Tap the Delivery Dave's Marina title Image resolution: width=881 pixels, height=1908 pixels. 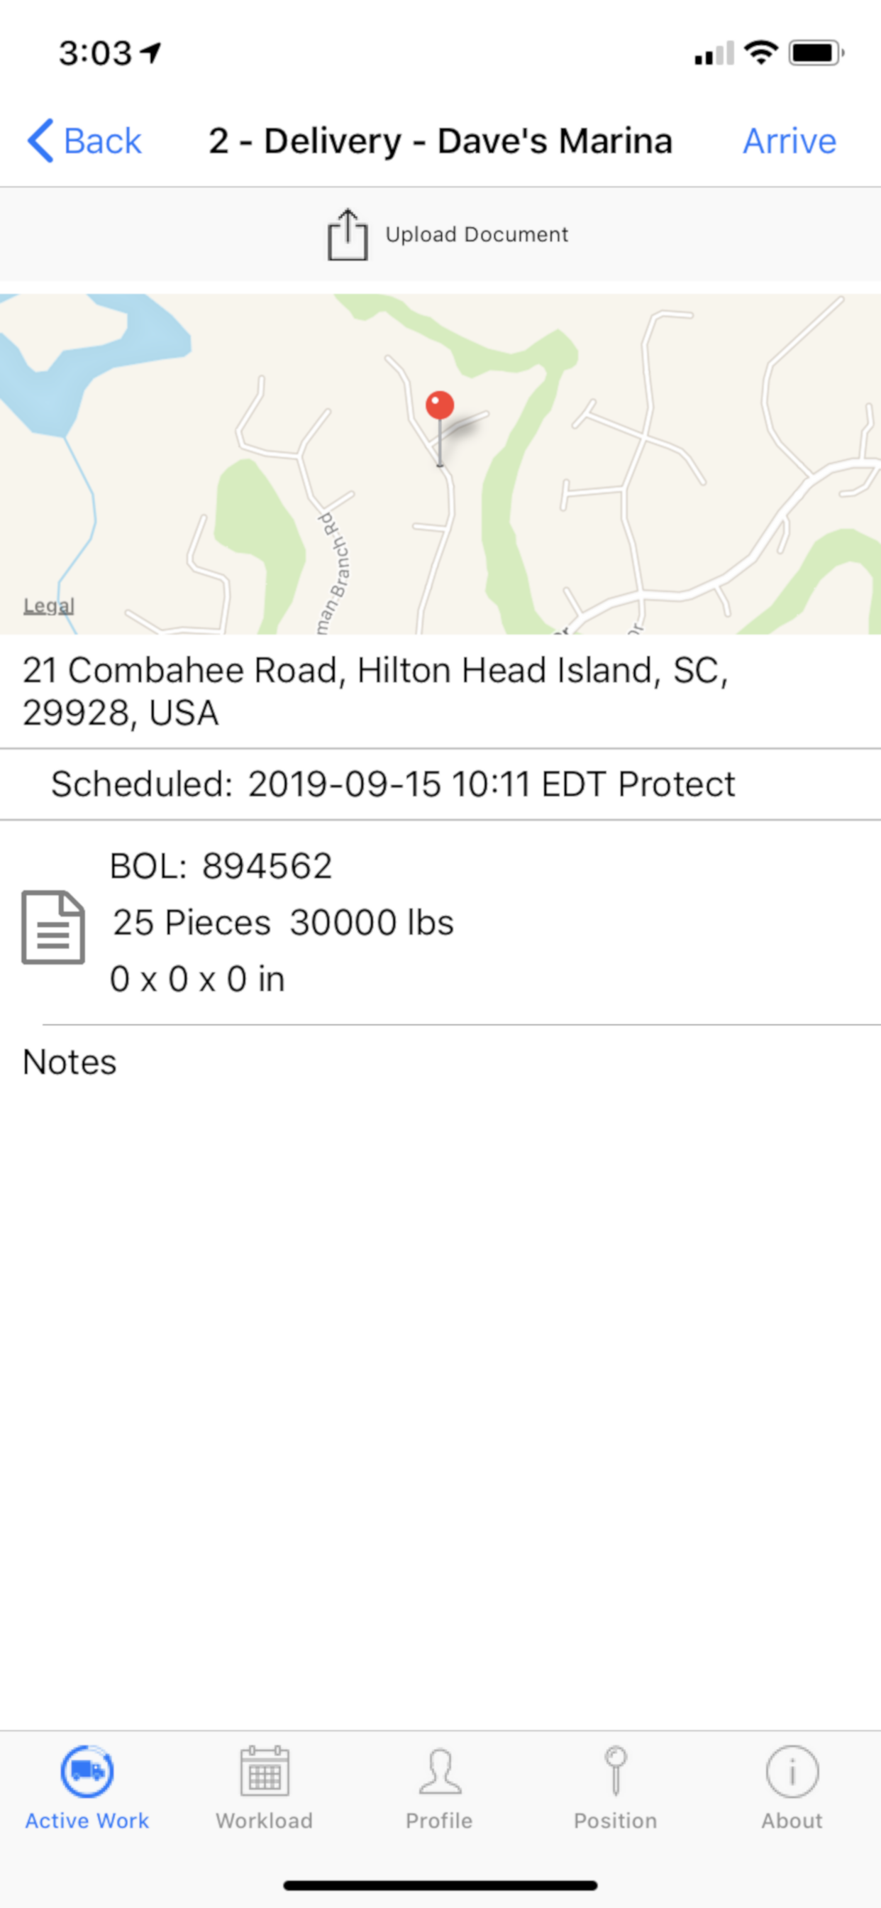440,141
